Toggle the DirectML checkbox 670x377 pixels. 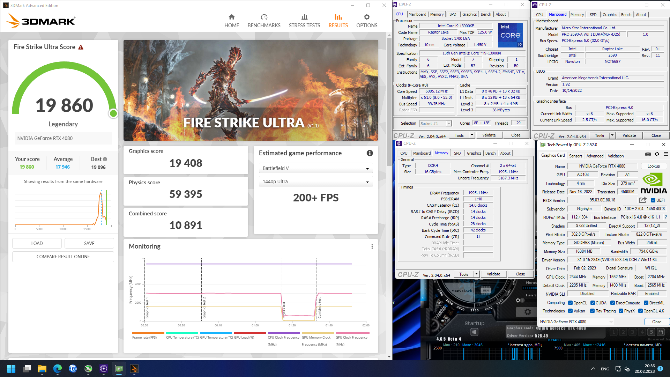[x=646, y=303]
